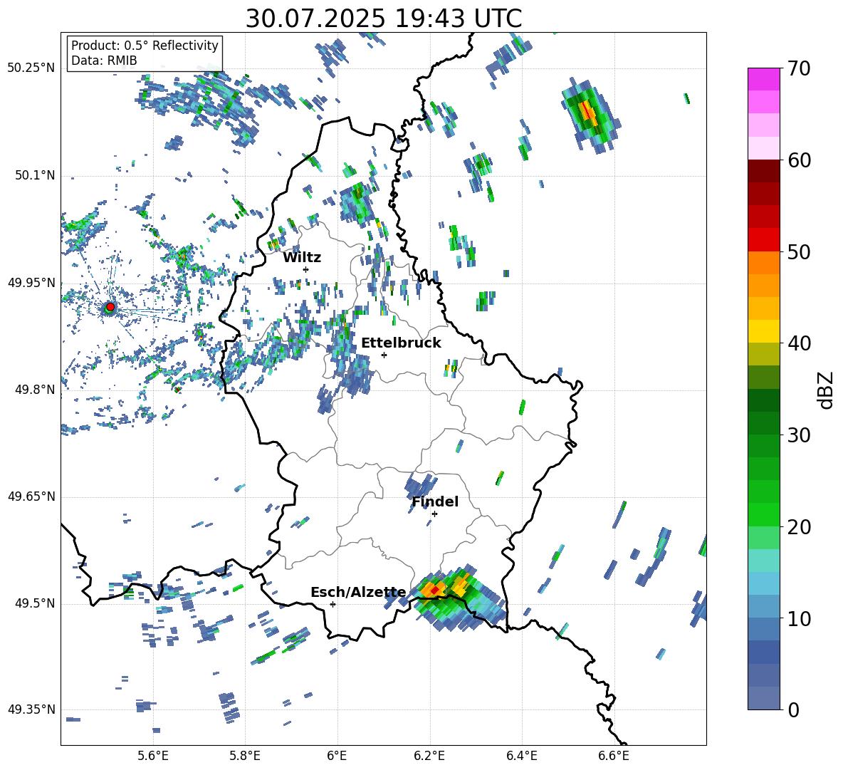This screenshot has width=843, height=770.
Task: Click the 50 label on colorbar
Action: 798,251
